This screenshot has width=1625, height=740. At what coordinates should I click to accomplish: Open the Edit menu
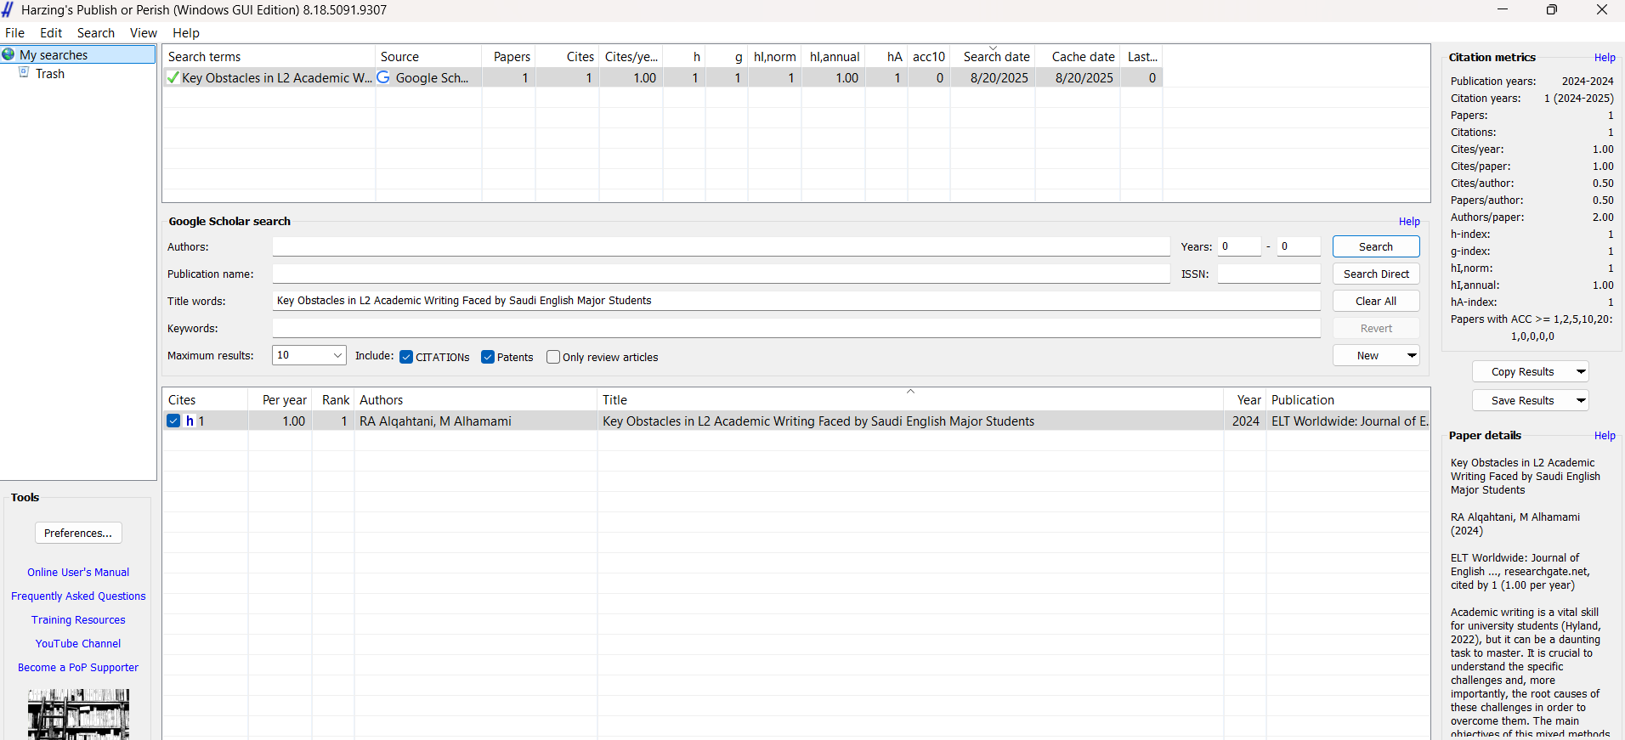pos(51,32)
